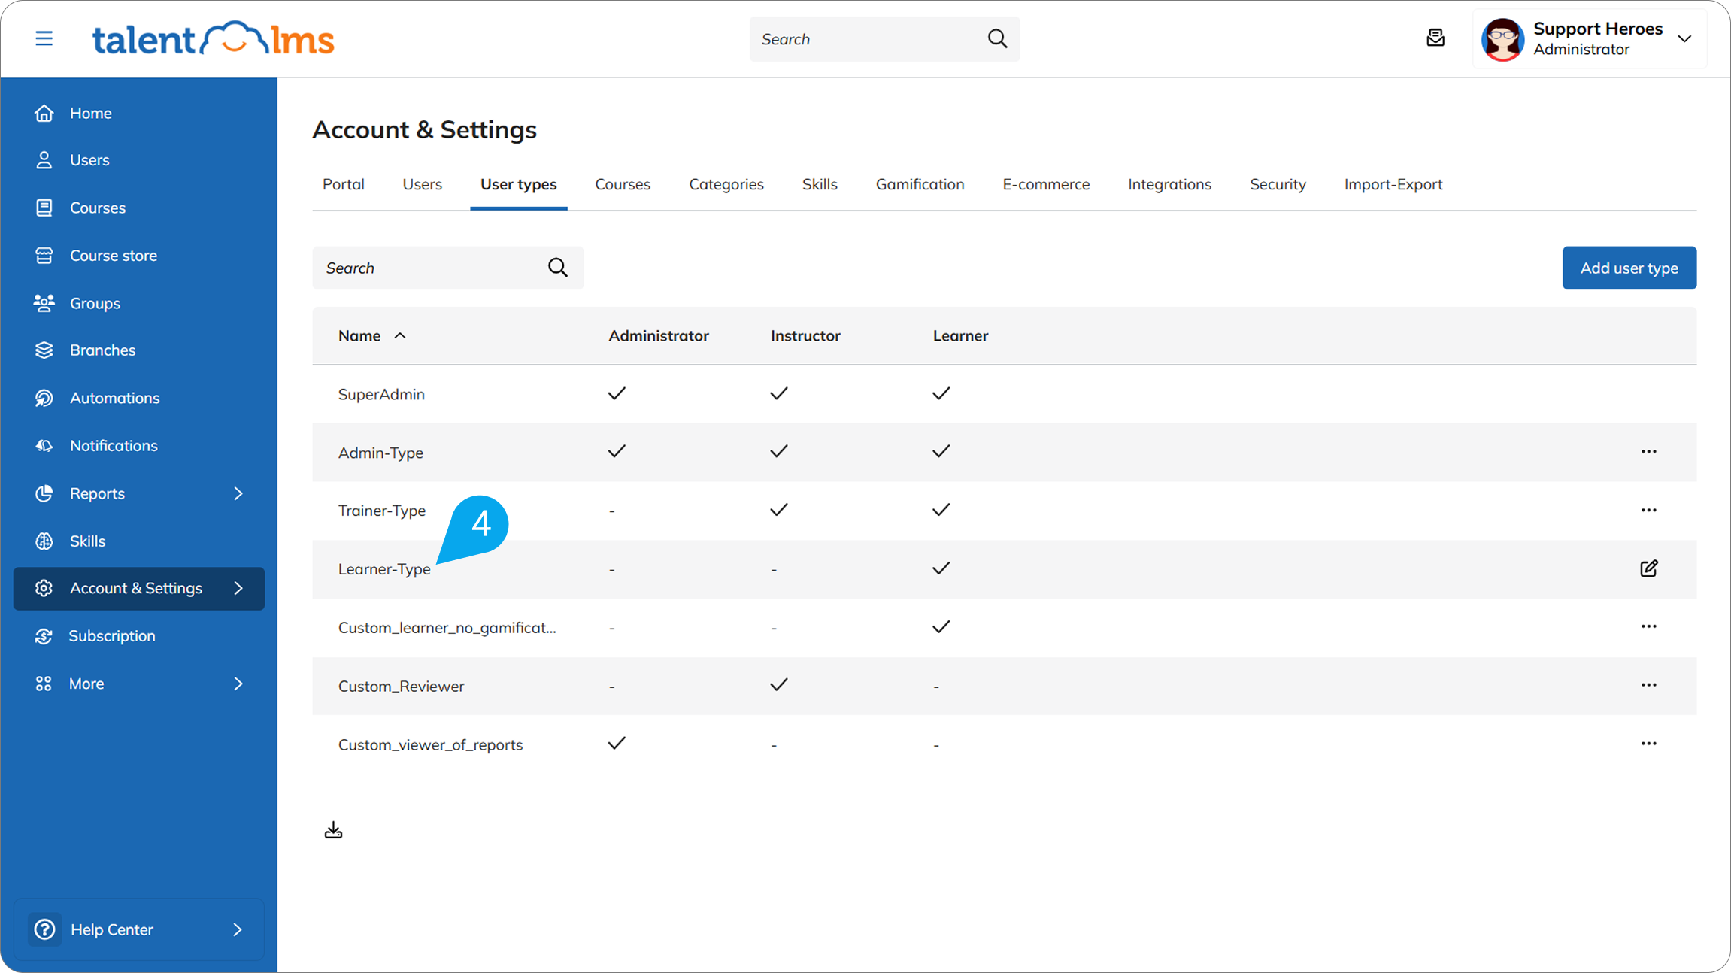Switch to the Courses settings tab

(x=623, y=184)
